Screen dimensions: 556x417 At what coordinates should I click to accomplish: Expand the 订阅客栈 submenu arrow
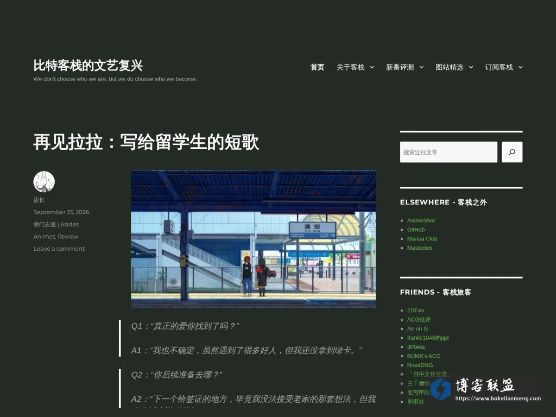[x=520, y=67]
